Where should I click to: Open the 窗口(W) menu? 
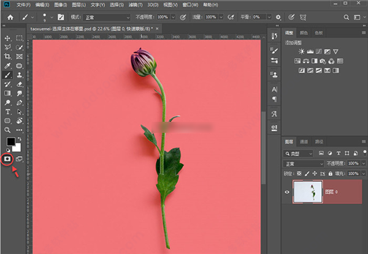tap(190, 5)
